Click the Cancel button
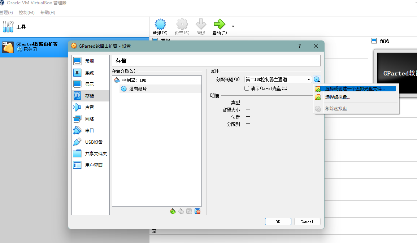The height and width of the screenshot is (243, 417). coord(307,222)
